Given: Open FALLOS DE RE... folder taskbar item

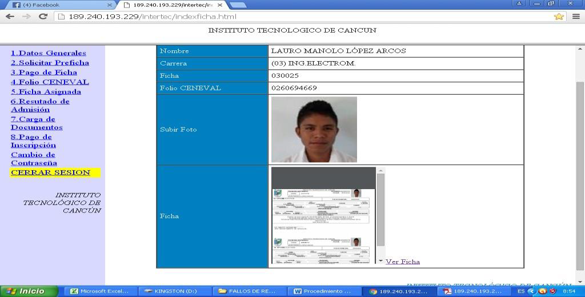Looking at the screenshot, I should [249, 291].
